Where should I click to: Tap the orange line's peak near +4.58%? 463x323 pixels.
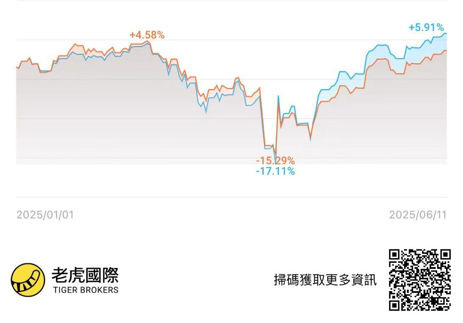click(148, 41)
